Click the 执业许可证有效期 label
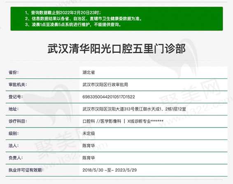 click(x=26, y=170)
